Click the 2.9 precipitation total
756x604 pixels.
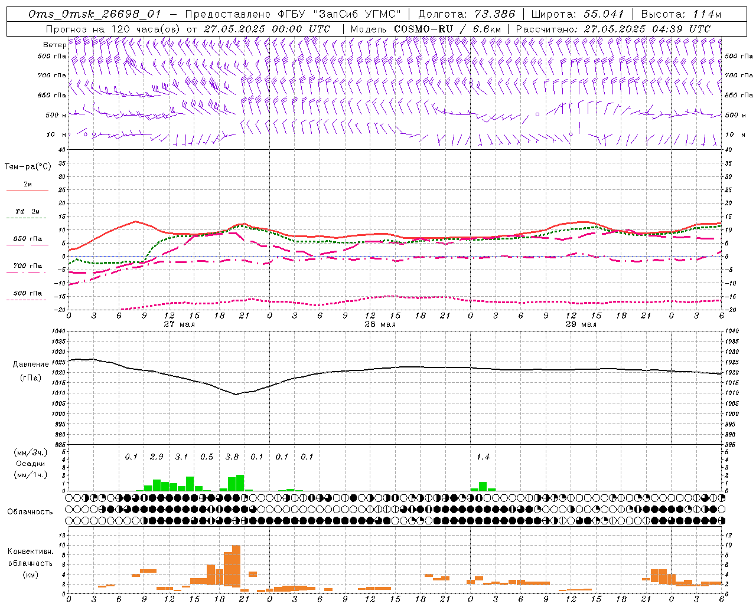tap(157, 457)
